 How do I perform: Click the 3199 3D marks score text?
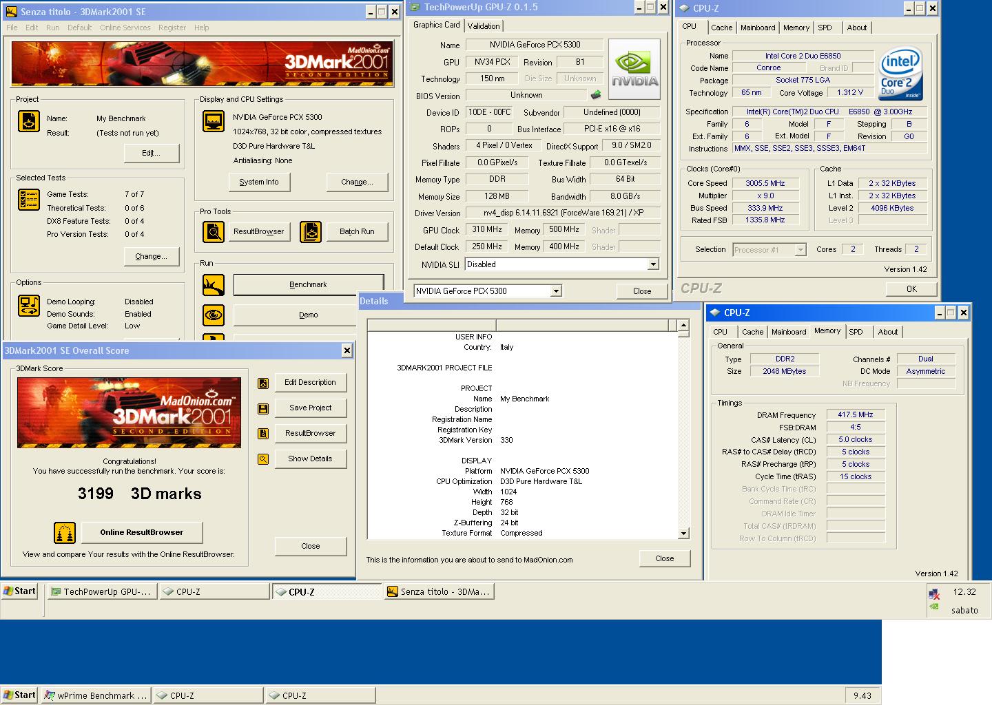[x=140, y=494]
